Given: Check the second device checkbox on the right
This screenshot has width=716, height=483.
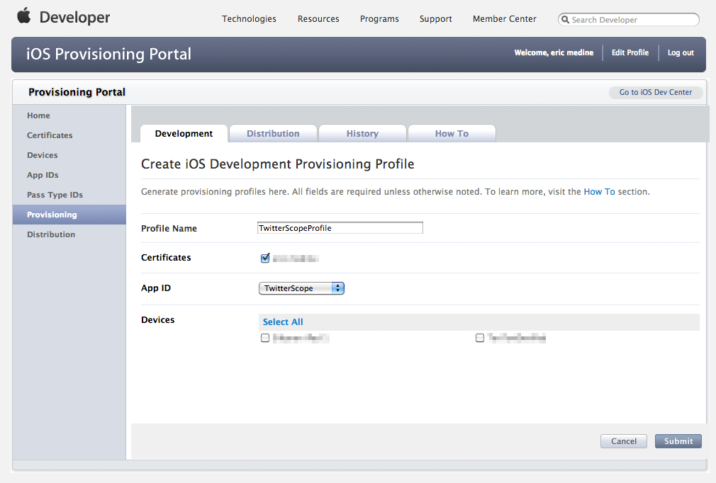Looking at the screenshot, I should [x=479, y=338].
